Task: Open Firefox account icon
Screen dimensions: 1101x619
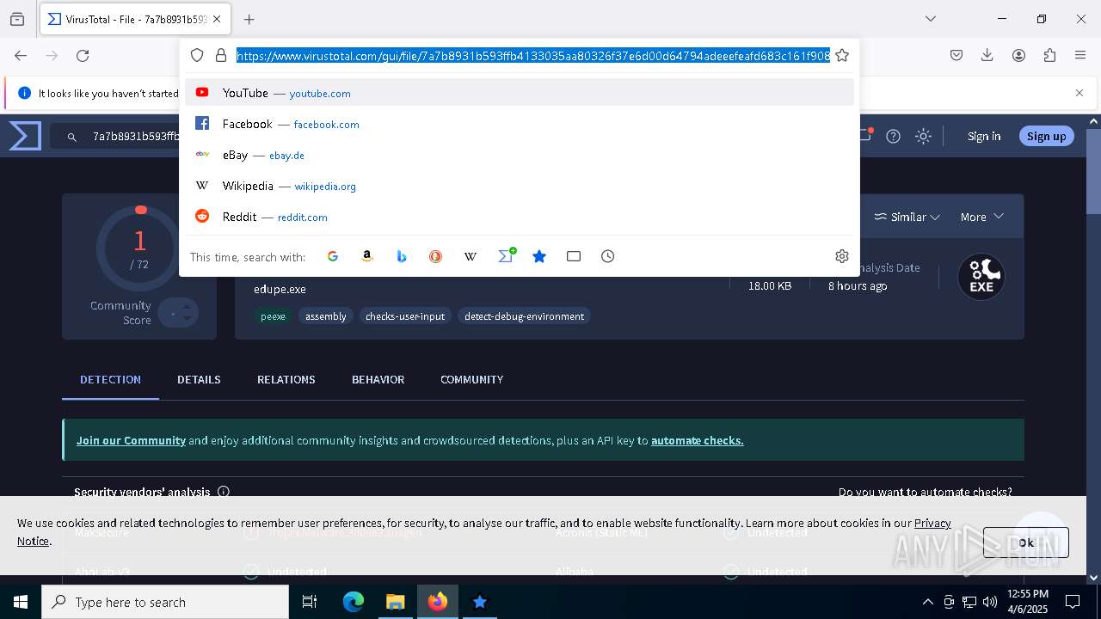Action: pyautogui.click(x=1018, y=55)
